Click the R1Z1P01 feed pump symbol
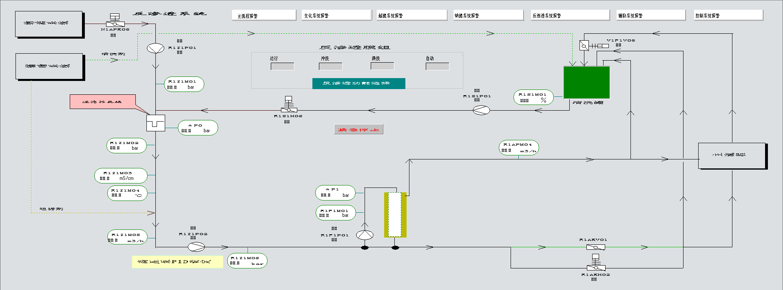 [155, 48]
